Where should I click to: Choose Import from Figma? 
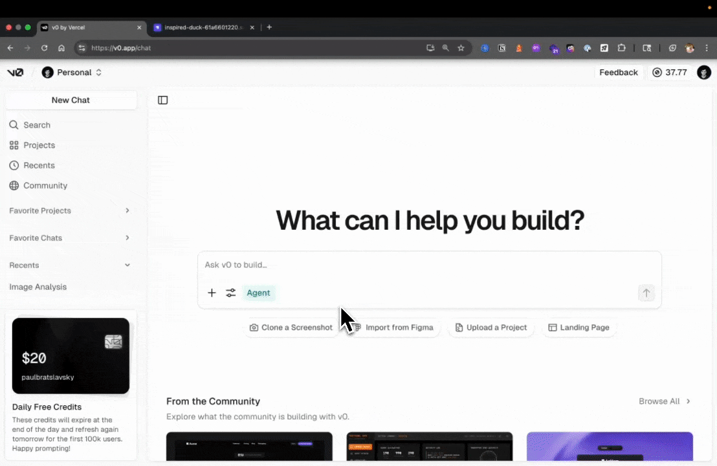pos(393,327)
